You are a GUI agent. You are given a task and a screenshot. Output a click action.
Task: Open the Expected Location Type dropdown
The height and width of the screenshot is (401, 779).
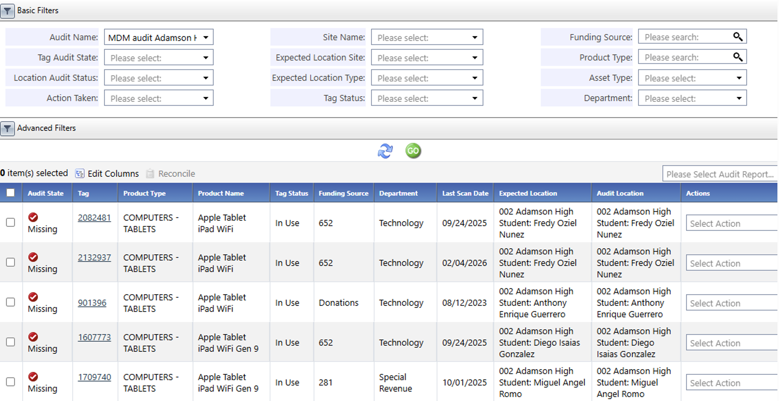pyautogui.click(x=427, y=78)
